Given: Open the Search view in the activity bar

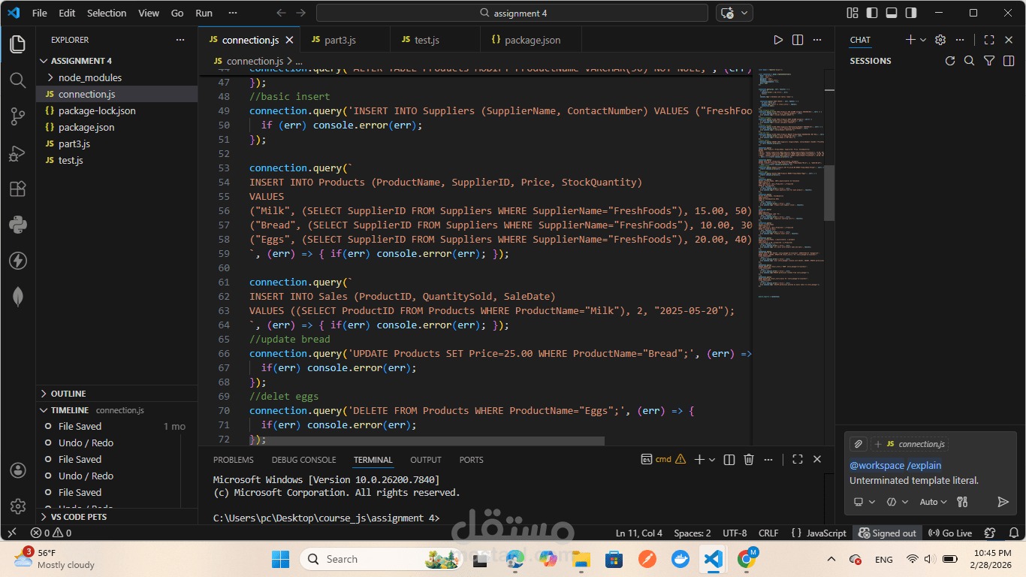Looking at the screenshot, I should point(18,80).
